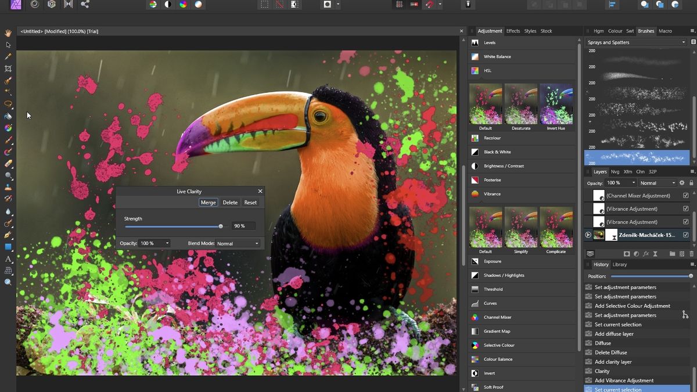
Task: Switch to the Chn channels tab
Action: (x=640, y=172)
